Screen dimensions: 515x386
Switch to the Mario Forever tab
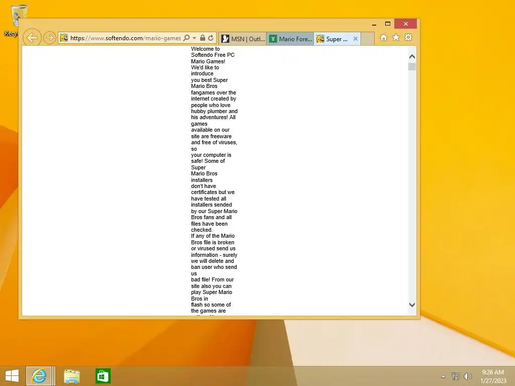click(x=290, y=39)
